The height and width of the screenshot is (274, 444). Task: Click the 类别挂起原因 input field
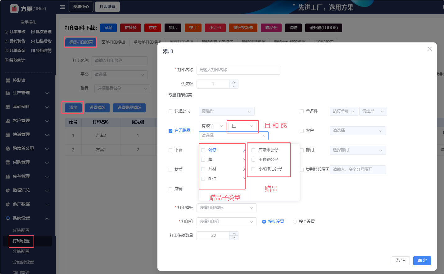(x=358, y=170)
